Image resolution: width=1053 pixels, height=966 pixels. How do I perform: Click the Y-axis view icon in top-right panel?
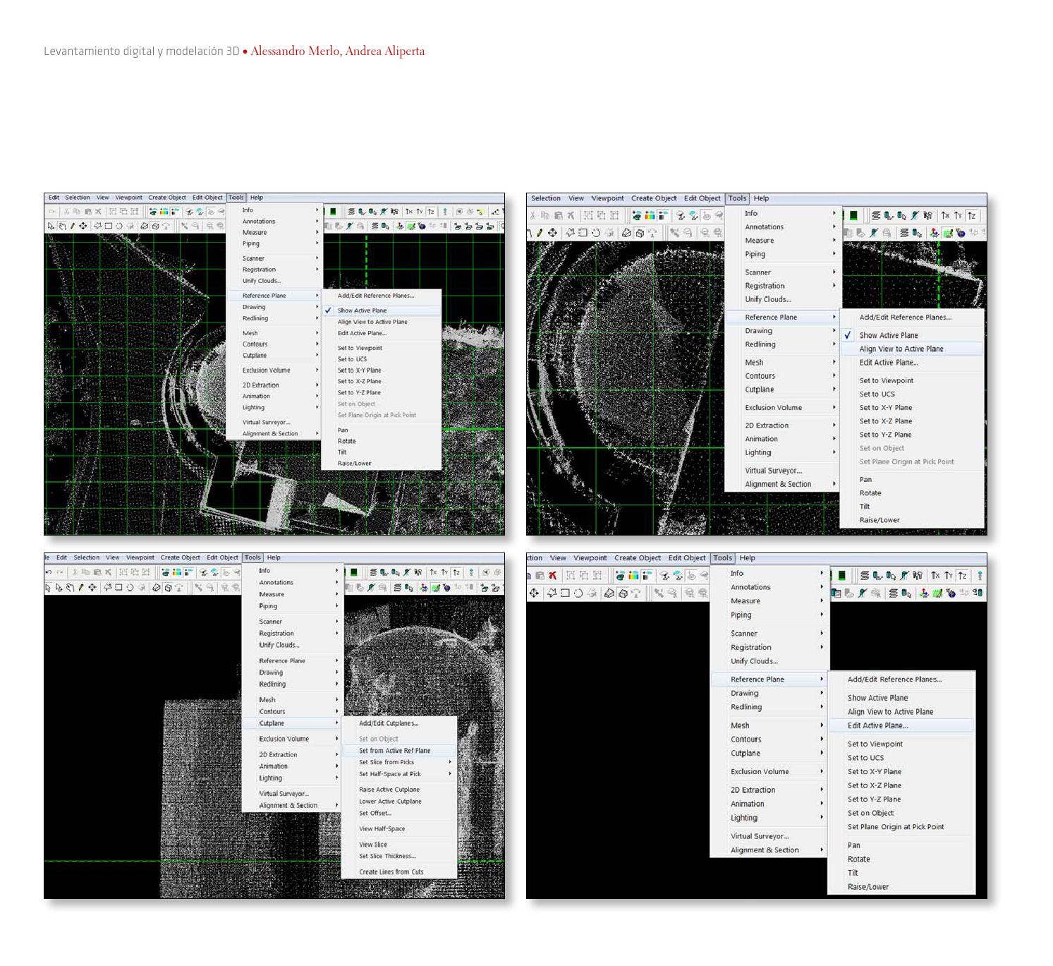point(958,215)
